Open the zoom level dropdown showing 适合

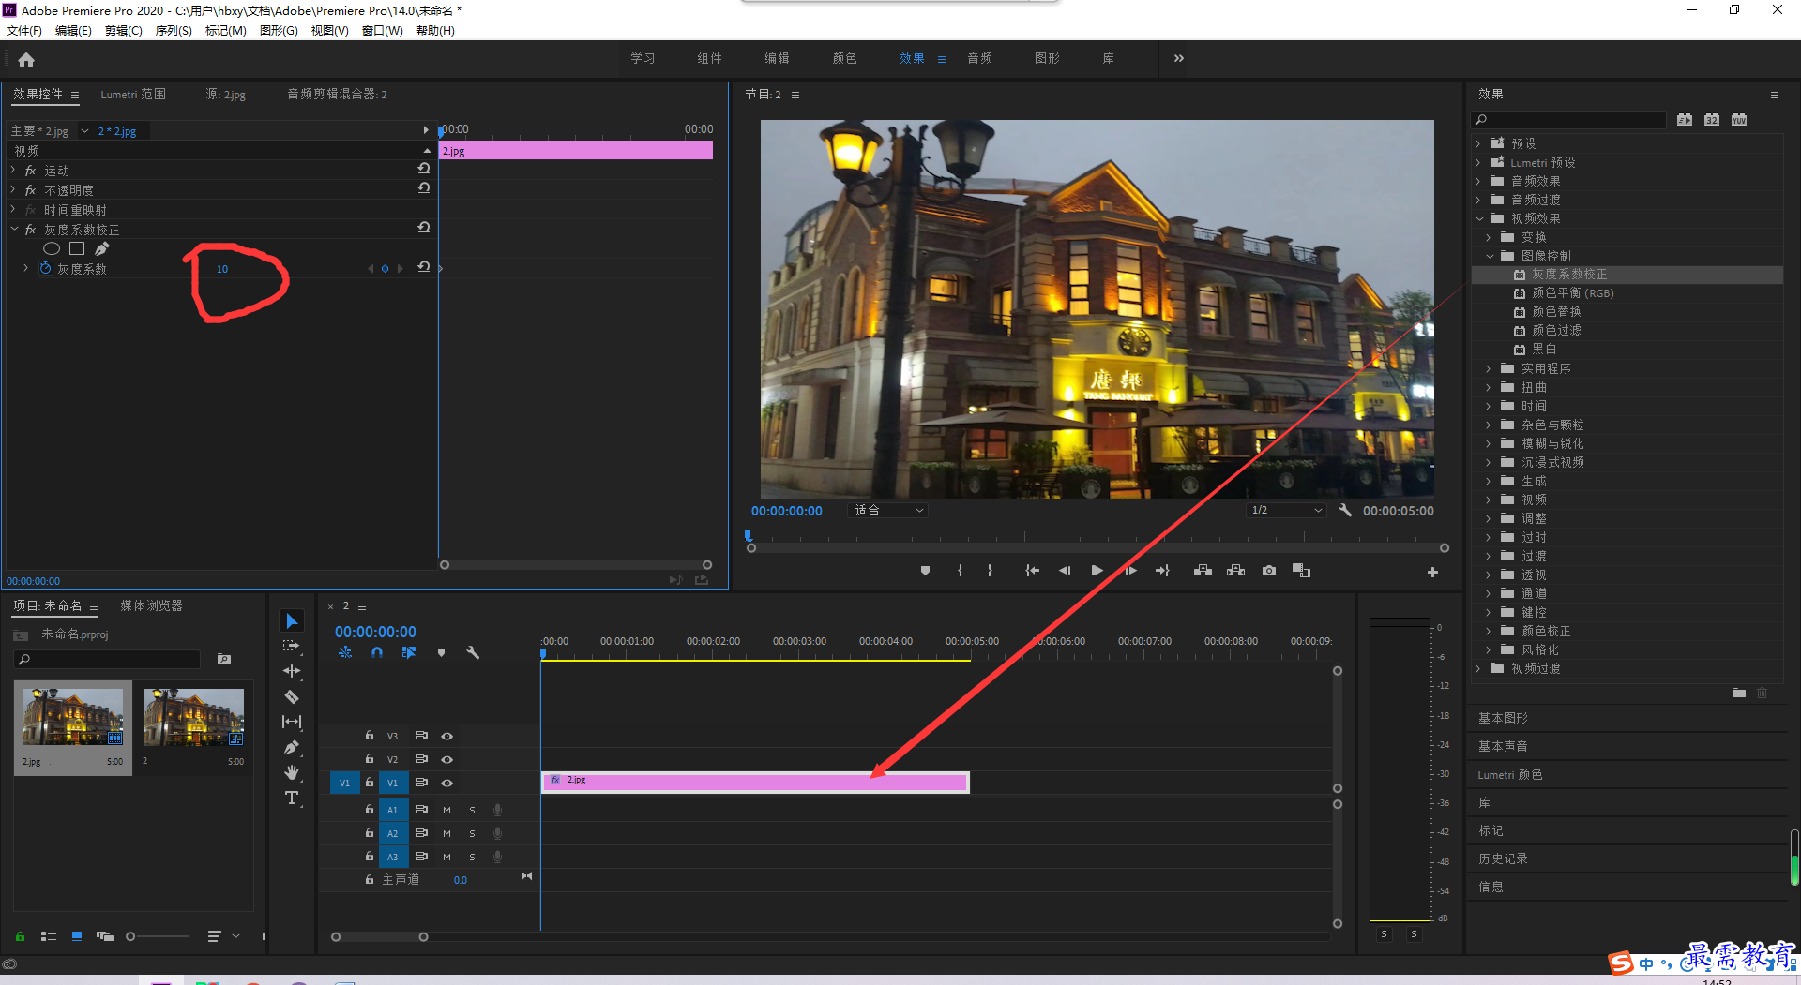[888, 511]
